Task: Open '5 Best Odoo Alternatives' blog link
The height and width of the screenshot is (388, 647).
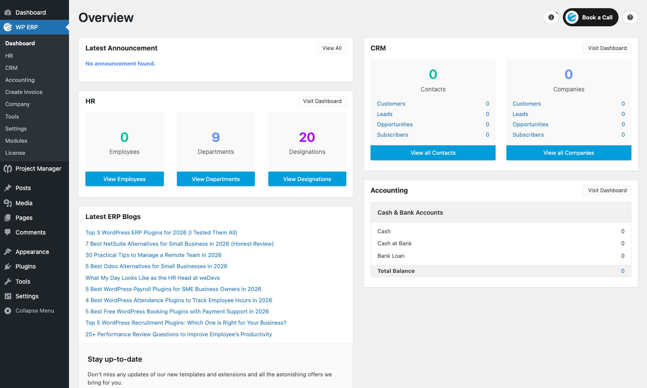Action: point(156,266)
